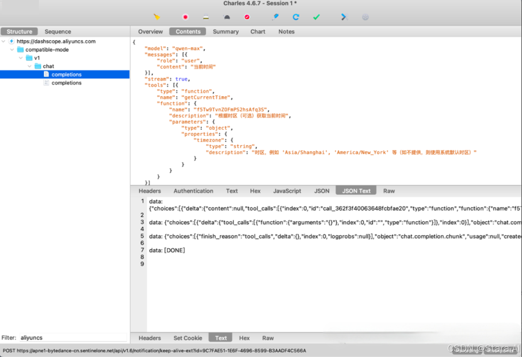The height and width of the screenshot is (357, 522).
Task: Show request Authentication tab
Action: click(194, 191)
